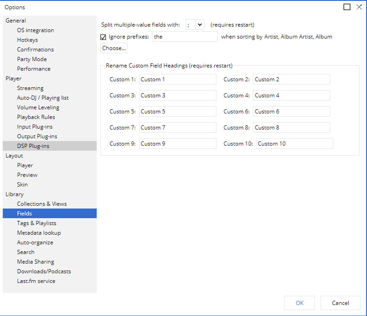
Task: Maximize the Options window
Action: pyautogui.click(x=347, y=7)
